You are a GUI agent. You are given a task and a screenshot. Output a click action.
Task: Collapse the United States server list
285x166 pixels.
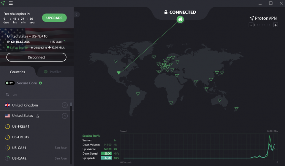tap(65, 116)
